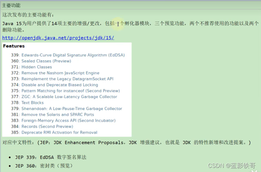The image size is (261, 172).
Task: Open JEP 360 Sealed Classes (Preview) link
Action: [x=46, y=61]
